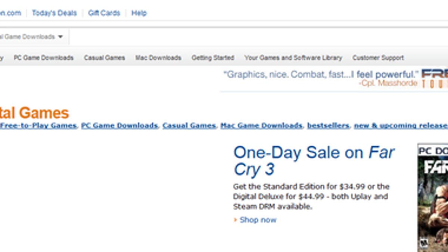Follow the underlined Free-to-Play Games link
This screenshot has width=448, height=252.
click(38, 126)
